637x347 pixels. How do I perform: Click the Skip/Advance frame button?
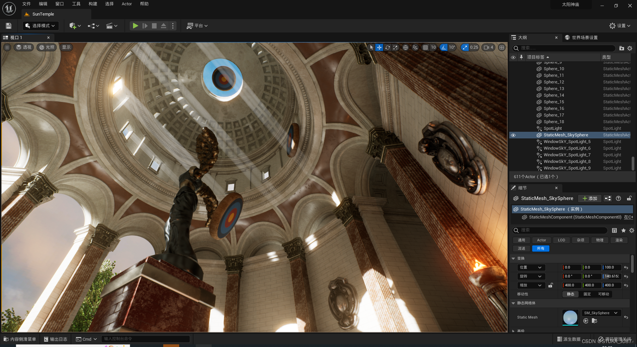[145, 26]
